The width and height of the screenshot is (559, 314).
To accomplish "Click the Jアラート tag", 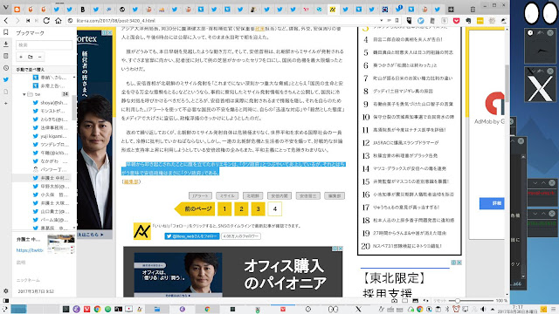I will (200, 195).
